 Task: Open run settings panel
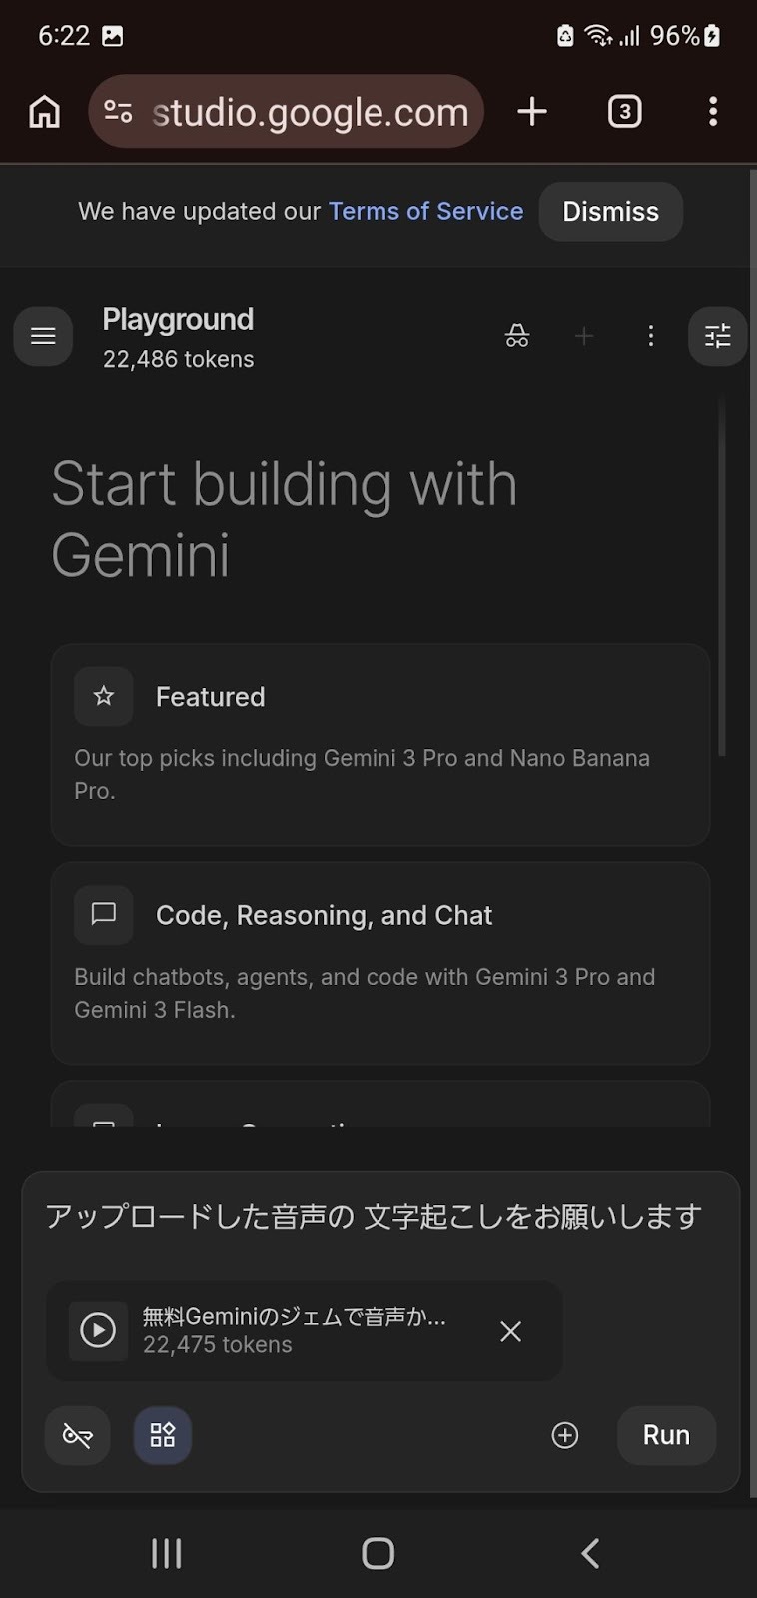717,336
